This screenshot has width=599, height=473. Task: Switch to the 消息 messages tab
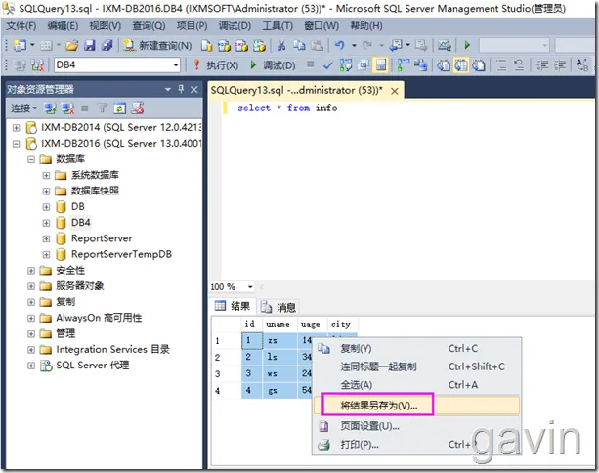pos(278,307)
